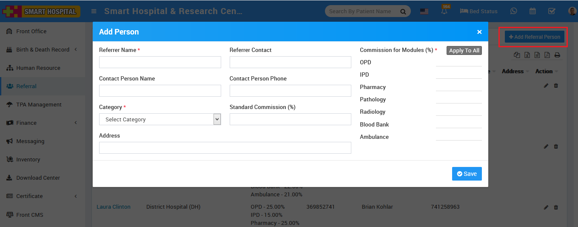Go to TPA Management in sidebar
The width and height of the screenshot is (578, 227).
tap(39, 104)
